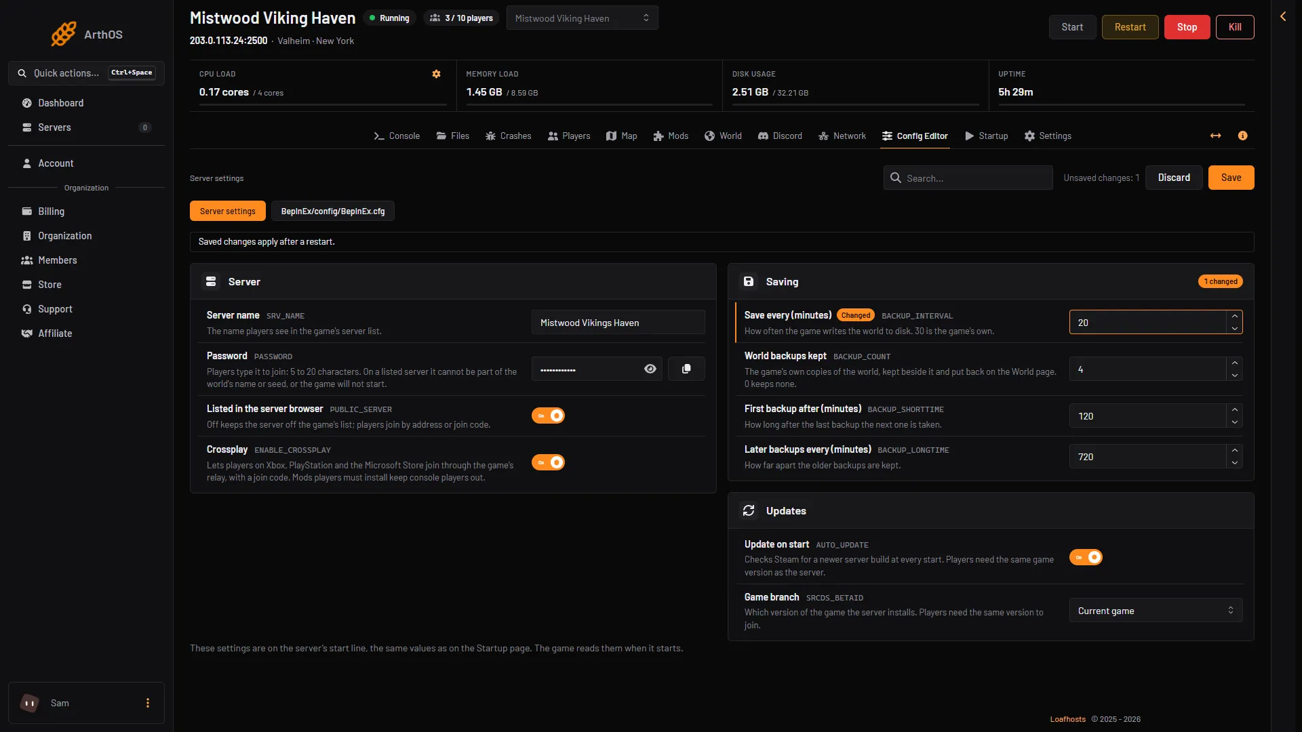
Task: Open the Store sidebar entry
Action: 86,285
